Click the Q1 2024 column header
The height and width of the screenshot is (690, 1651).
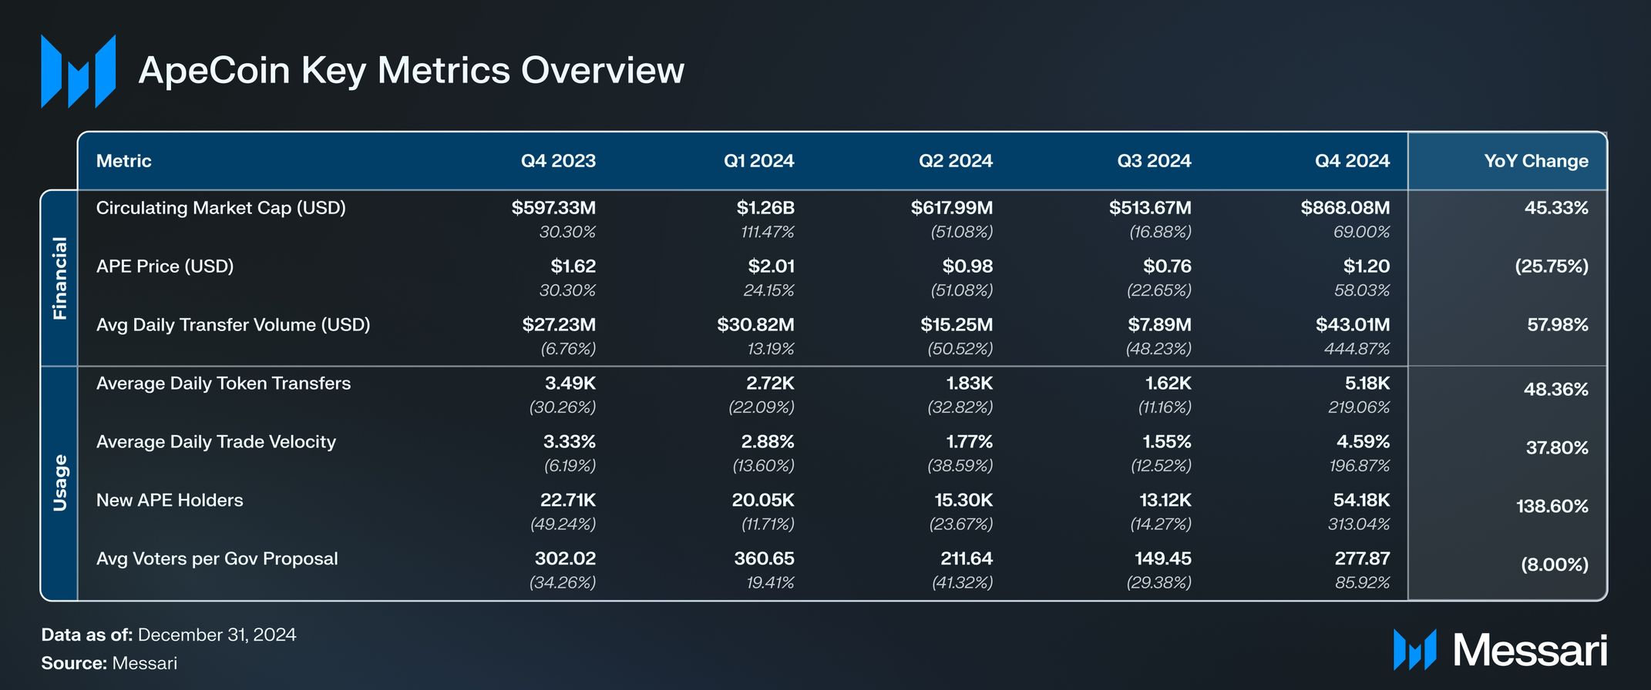tap(758, 161)
